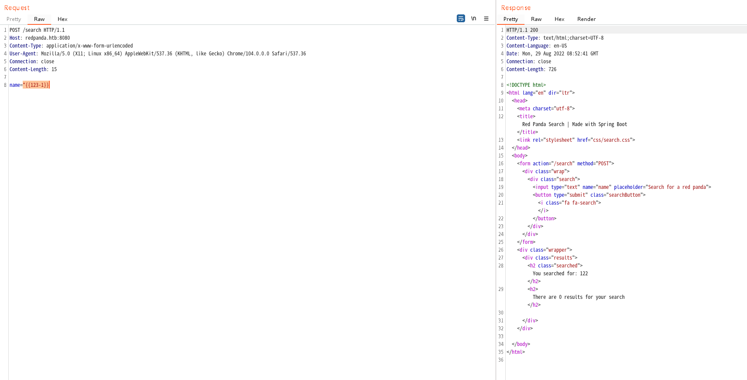Switch to the Request Pretty tab

click(14, 19)
